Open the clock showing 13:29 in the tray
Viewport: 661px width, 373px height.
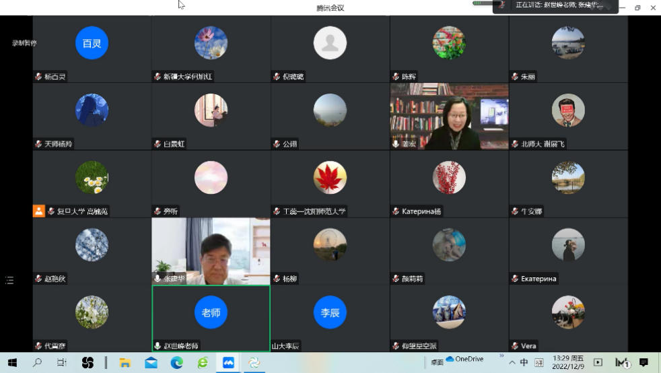point(569,363)
